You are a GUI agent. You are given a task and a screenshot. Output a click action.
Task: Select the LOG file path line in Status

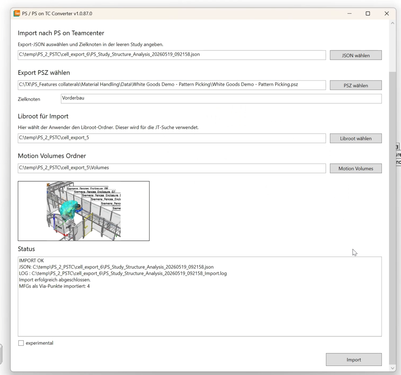coord(123,273)
